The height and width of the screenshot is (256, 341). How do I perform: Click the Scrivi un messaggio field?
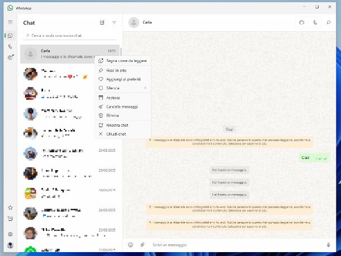236,245
